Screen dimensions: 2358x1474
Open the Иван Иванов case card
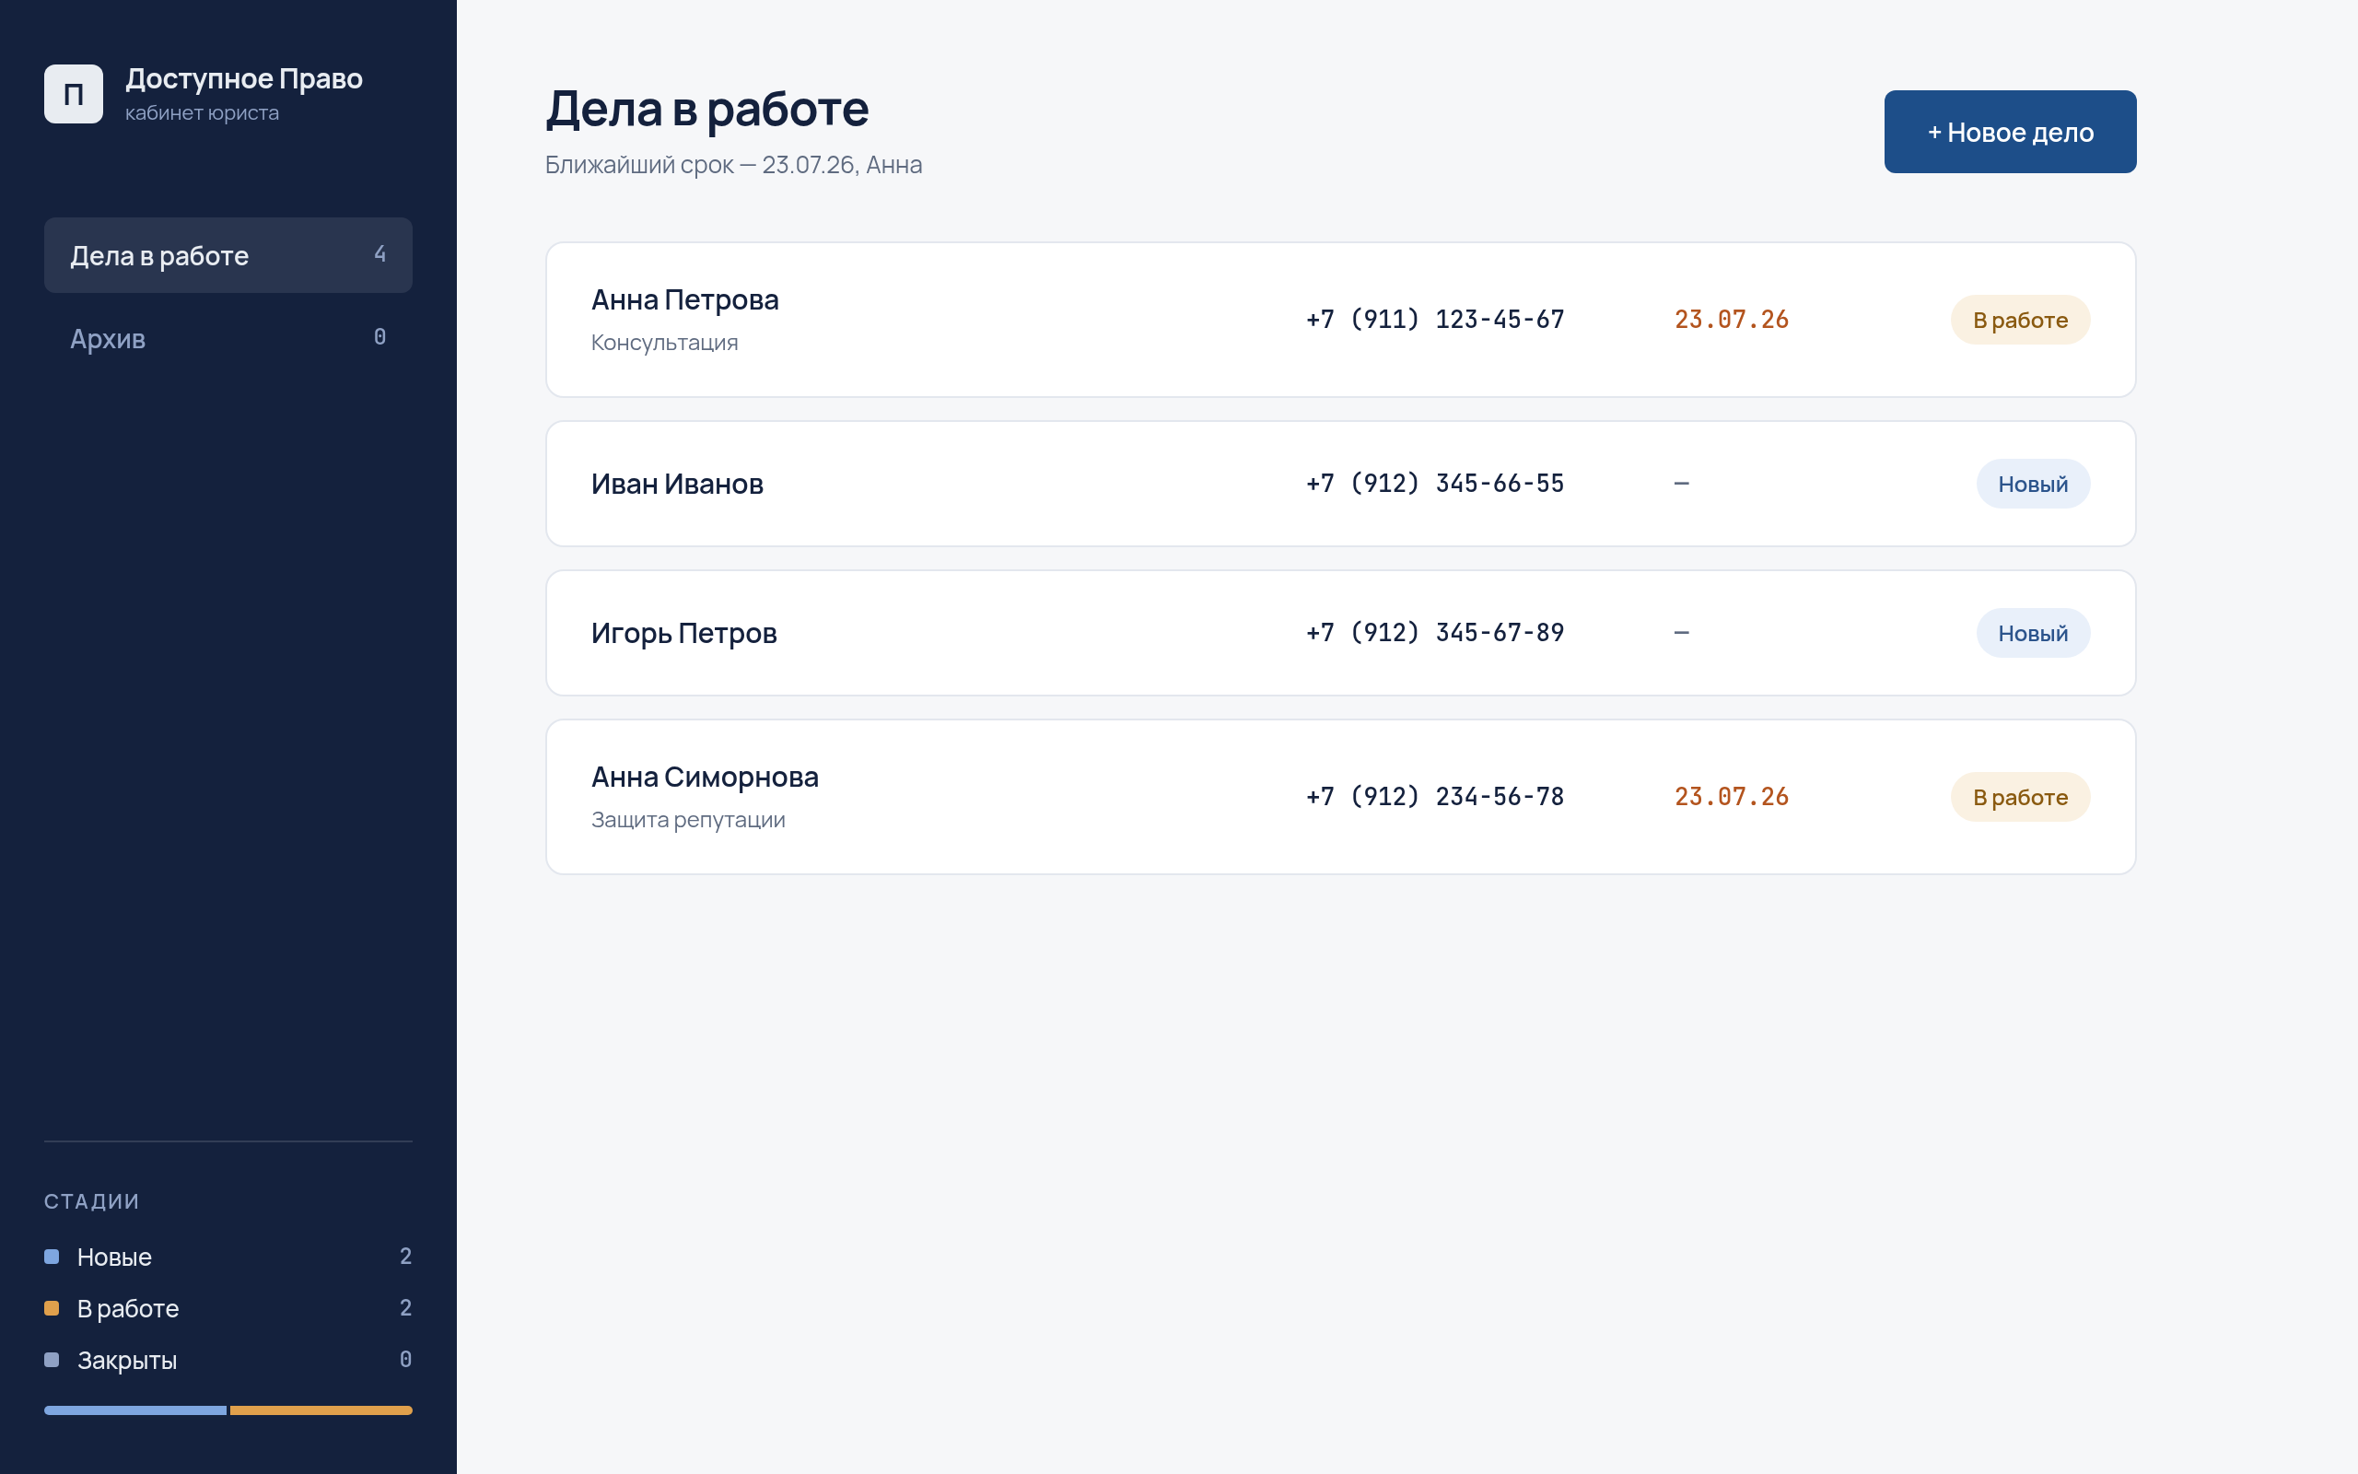pos(1341,484)
